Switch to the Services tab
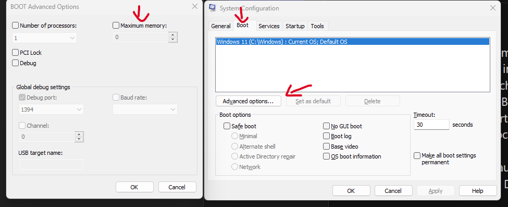508x207 pixels. click(269, 26)
